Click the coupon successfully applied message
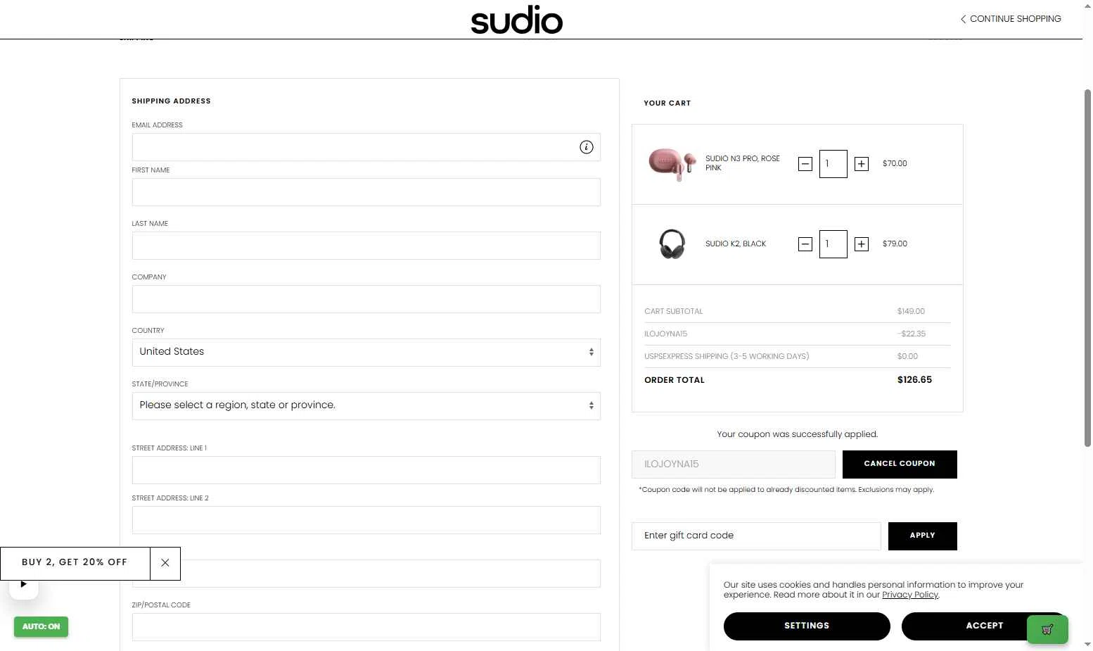Screen dimensions: 1093x651 pos(798,434)
